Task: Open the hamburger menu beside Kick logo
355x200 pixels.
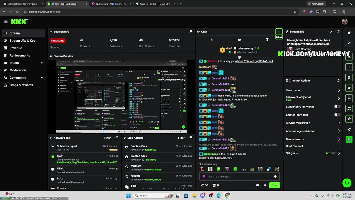Action: pos(6,22)
